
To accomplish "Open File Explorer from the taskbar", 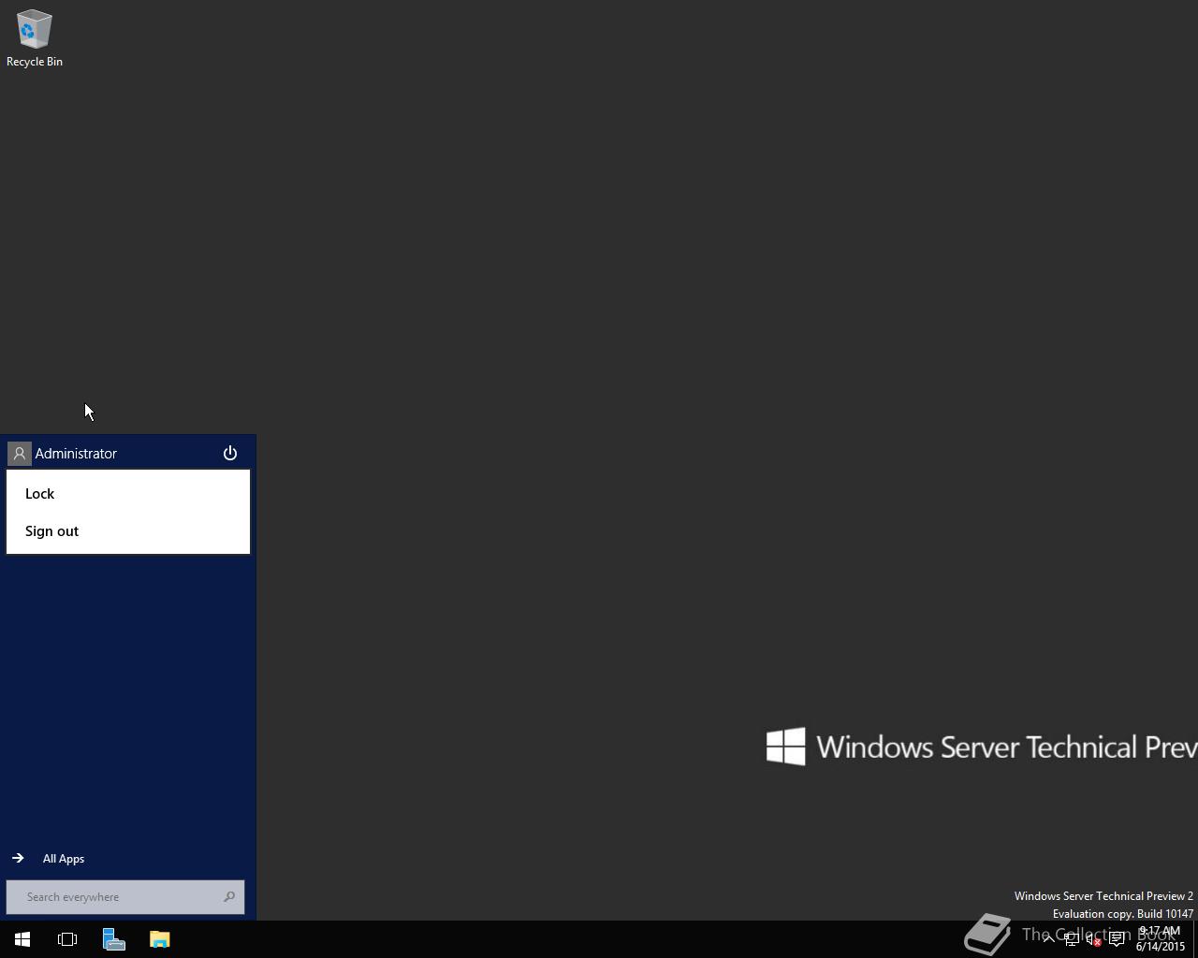I will click(x=160, y=939).
